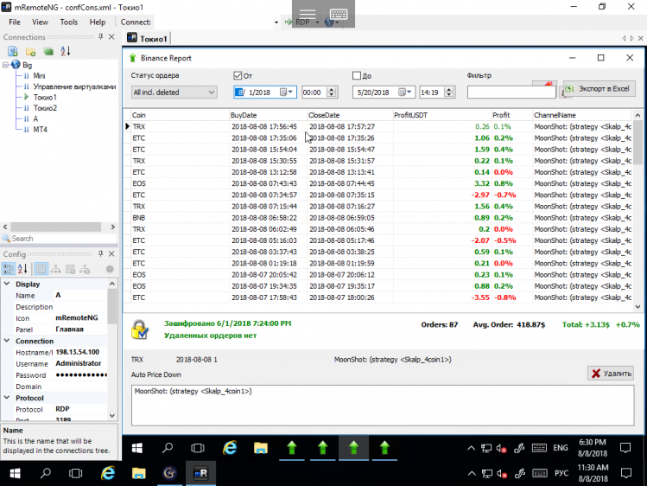Image resolution: width=647 pixels, height=486 pixels.
Task: Toggle the До date checkbox
Action: click(x=357, y=75)
